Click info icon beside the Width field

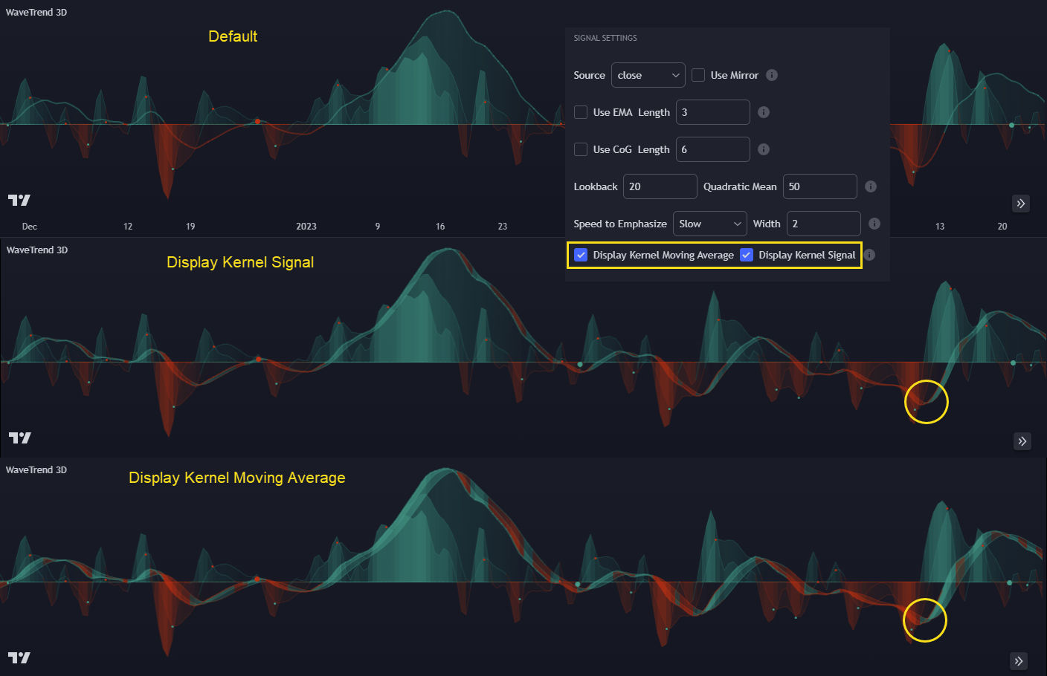pyautogui.click(x=874, y=224)
